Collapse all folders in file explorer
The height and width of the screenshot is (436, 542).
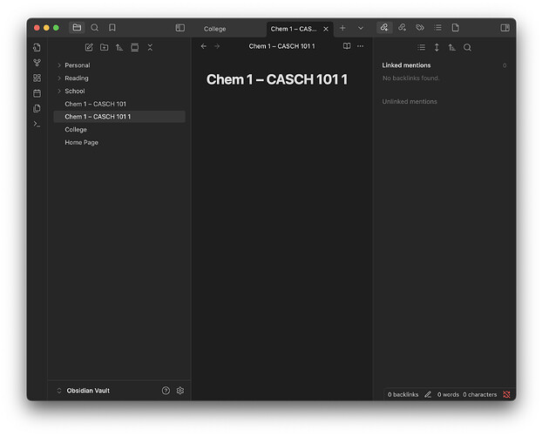[x=150, y=47]
